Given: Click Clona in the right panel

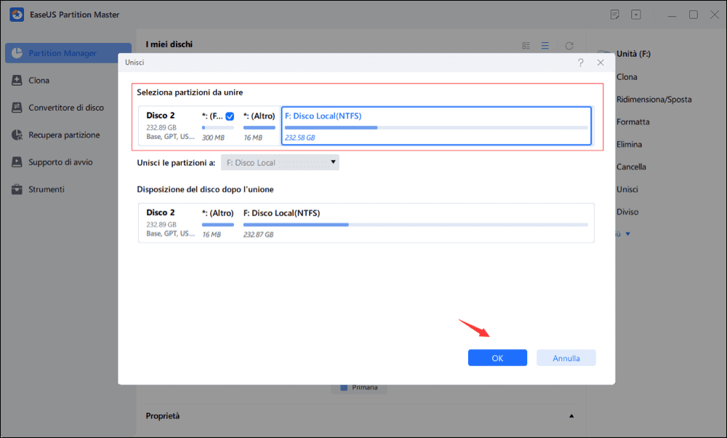Looking at the screenshot, I should (627, 77).
